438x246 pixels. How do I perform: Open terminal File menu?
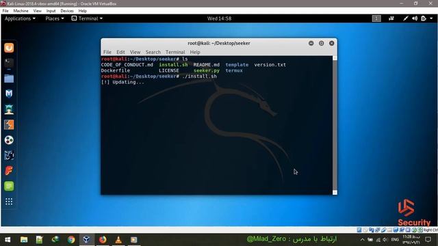click(x=107, y=52)
